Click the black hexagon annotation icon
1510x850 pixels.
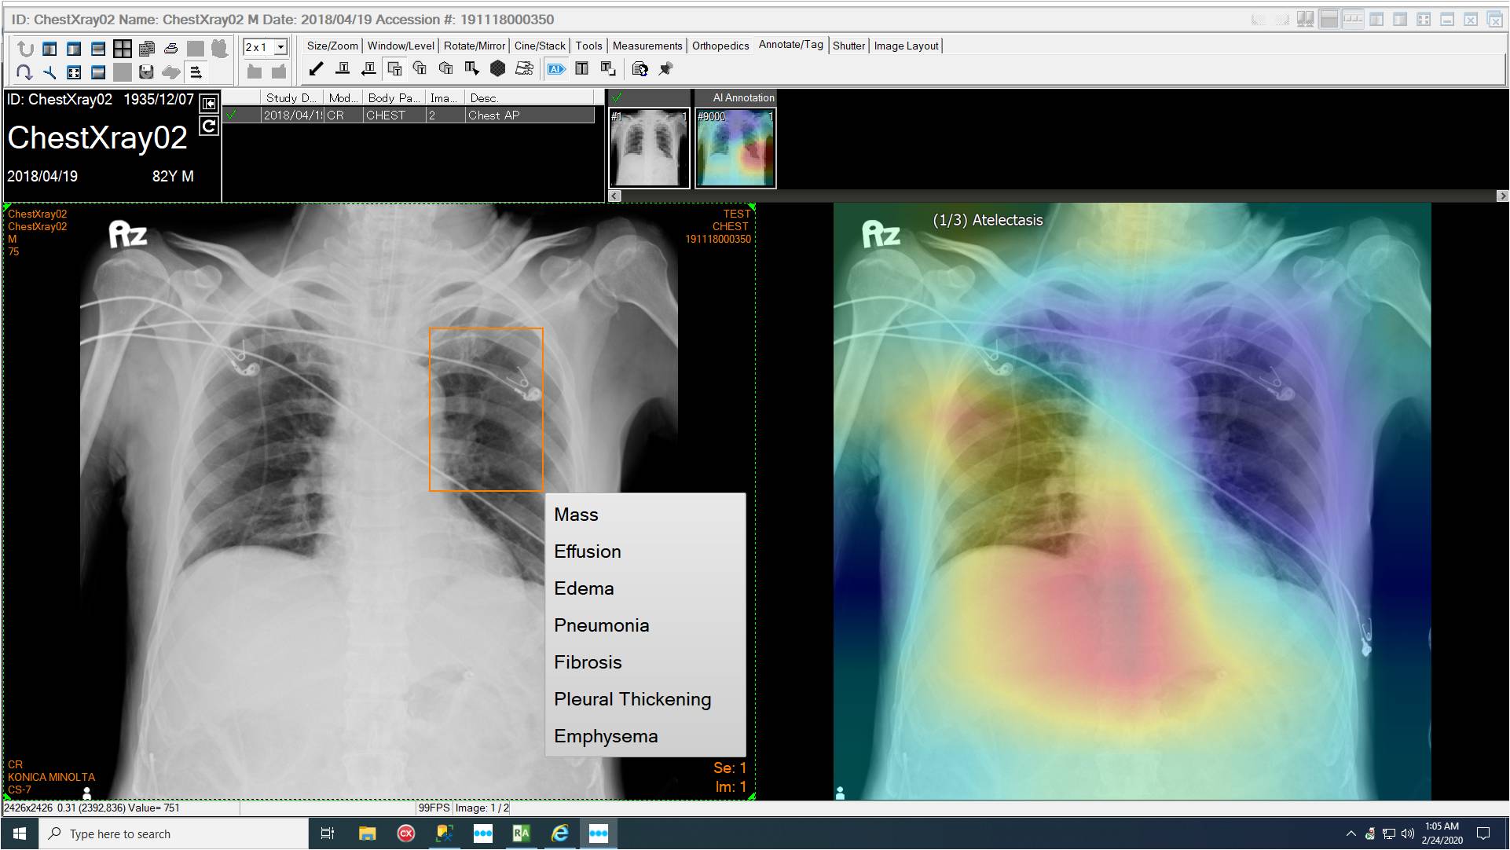[x=497, y=69]
